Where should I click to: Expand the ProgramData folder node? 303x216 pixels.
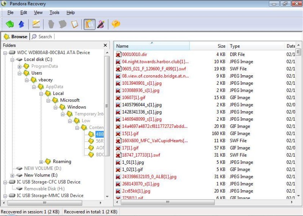coord(19,66)
